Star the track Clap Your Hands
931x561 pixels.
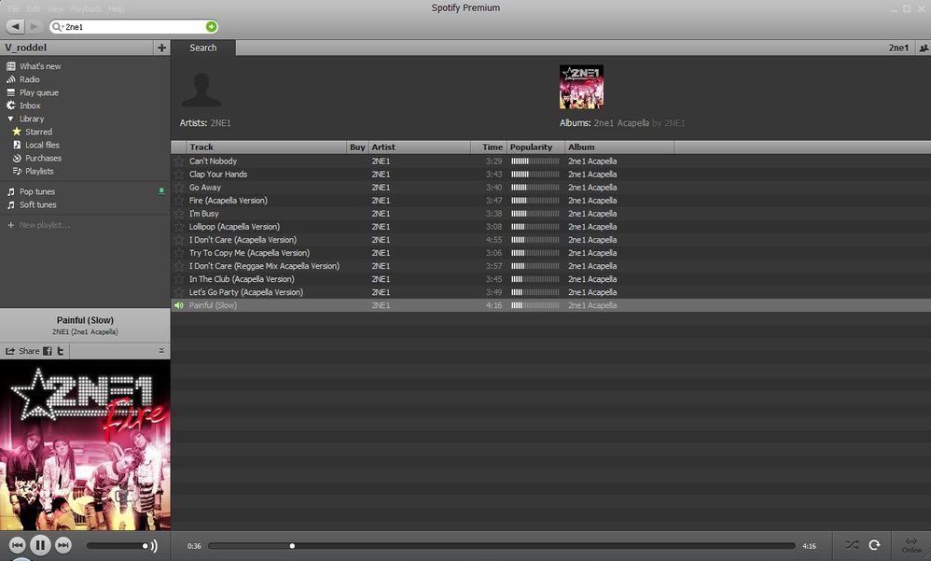coord(179,175)
